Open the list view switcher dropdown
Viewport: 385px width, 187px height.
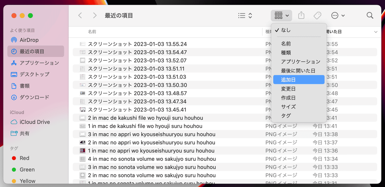click(x=245, y=16)
